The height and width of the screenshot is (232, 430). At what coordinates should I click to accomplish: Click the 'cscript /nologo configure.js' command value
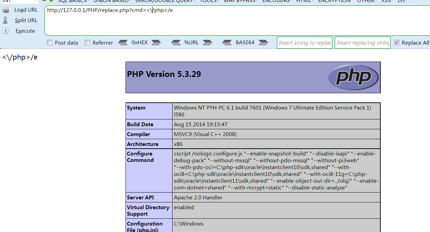[x=276, y=170]
